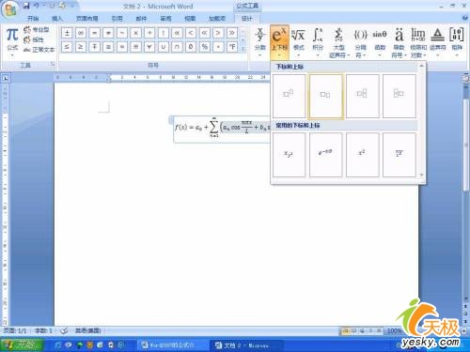
Task: Click the Windows Start (开始) button
Action: (22, 344)
